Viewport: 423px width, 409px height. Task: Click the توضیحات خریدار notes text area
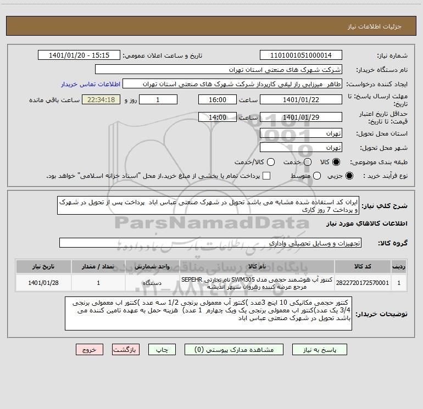click(x=208, y=313)
